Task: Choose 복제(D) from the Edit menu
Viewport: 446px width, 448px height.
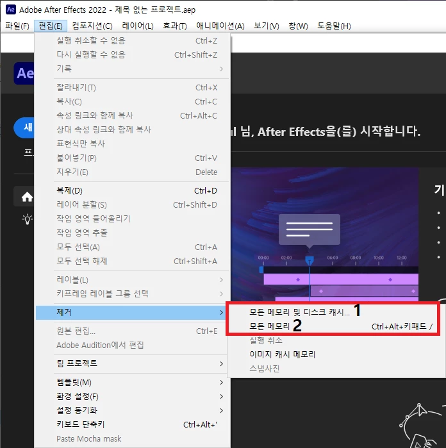Action: pos(132,190)
